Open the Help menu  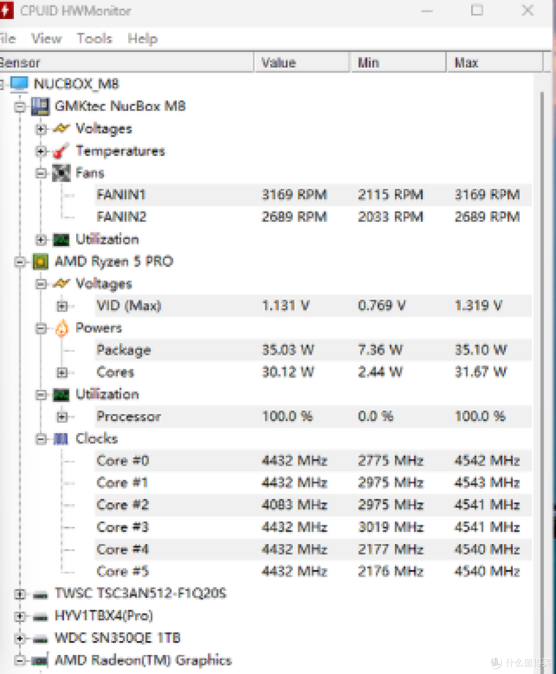[x=142, y=39]
